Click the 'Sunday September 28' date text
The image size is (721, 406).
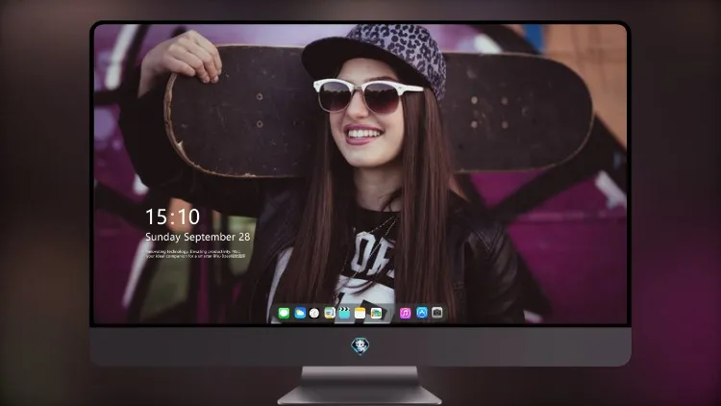198,237
